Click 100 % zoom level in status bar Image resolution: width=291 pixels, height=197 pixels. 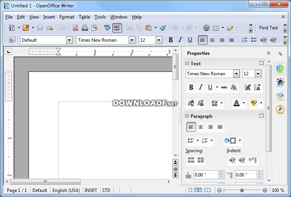tap(278, 190)
